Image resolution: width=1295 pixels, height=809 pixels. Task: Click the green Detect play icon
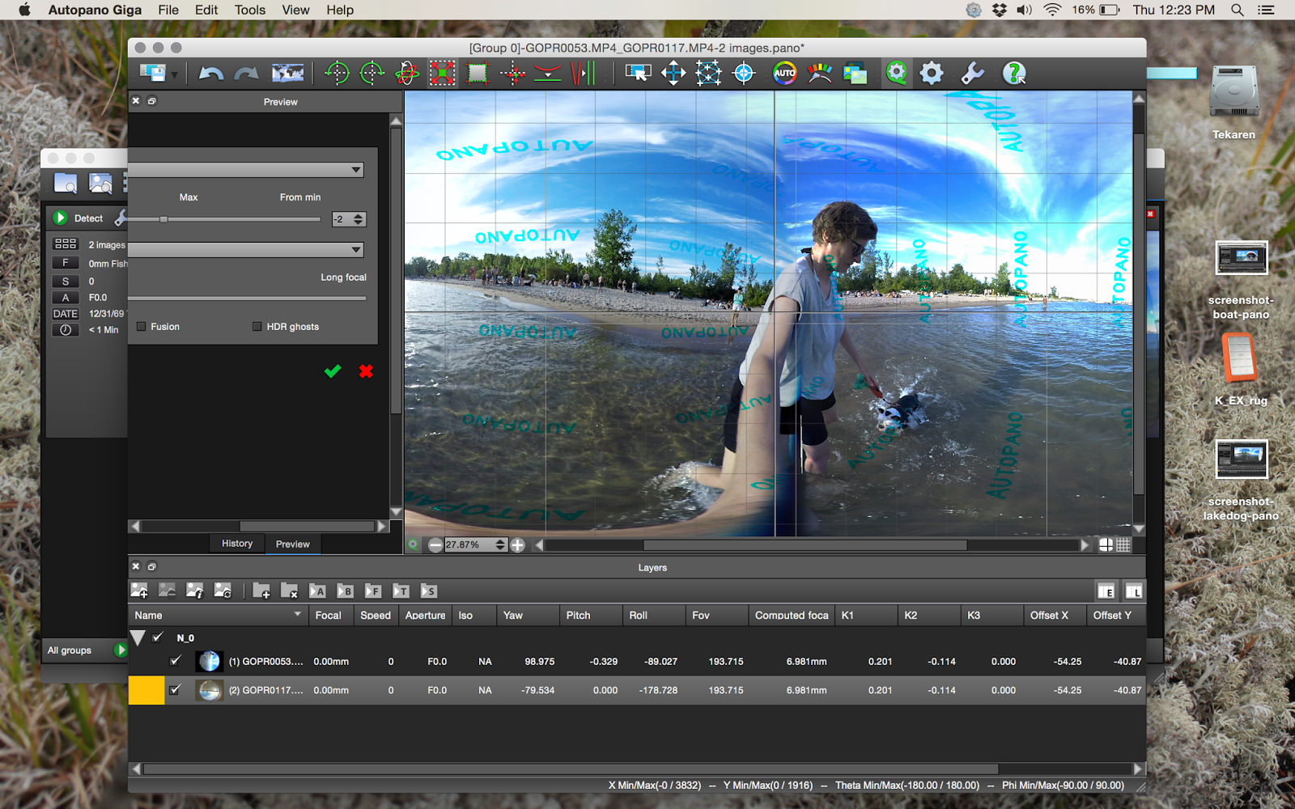point(60,218)
